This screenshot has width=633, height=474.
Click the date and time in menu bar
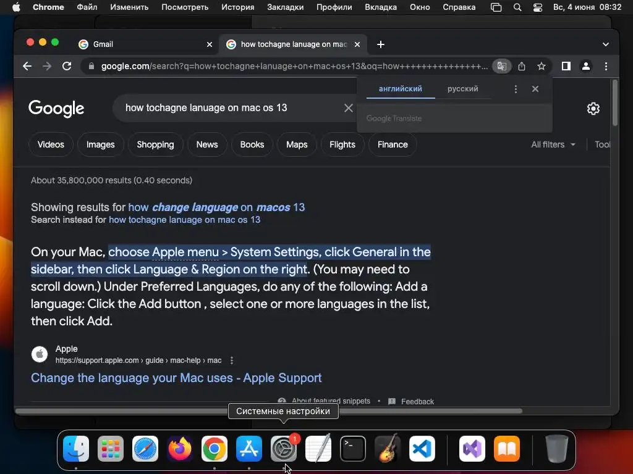(587, 7)
